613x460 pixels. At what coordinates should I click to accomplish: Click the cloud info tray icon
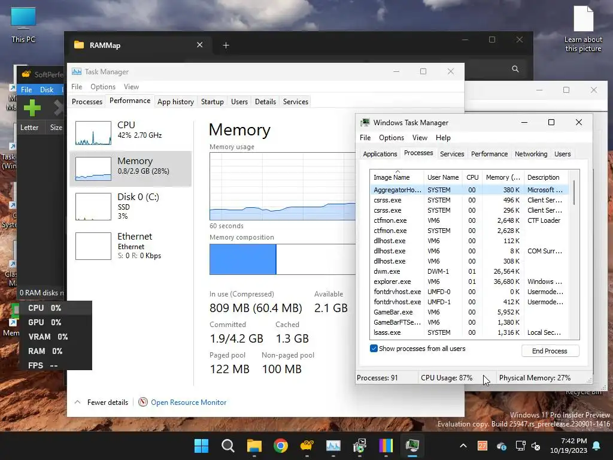[502, 446]
